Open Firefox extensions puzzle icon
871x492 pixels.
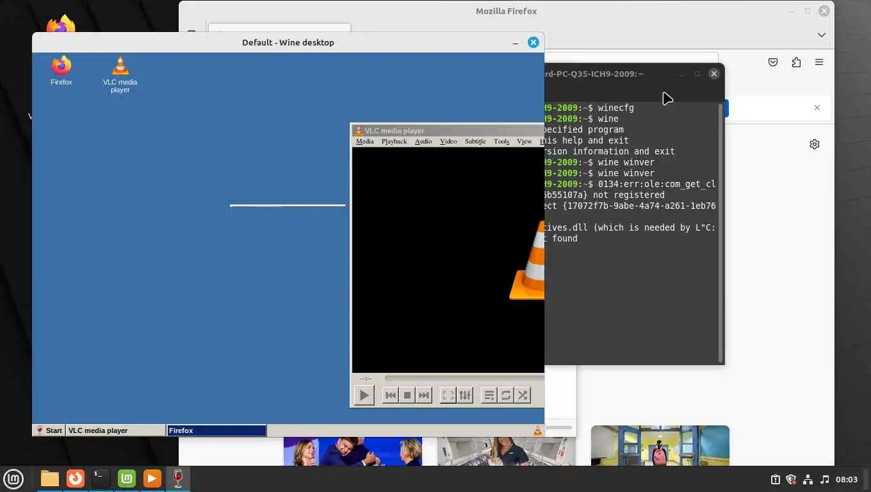click(796, 62)
